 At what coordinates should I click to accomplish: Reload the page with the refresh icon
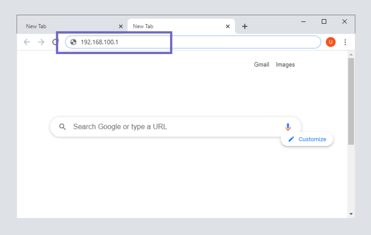(x=55, y=42)
